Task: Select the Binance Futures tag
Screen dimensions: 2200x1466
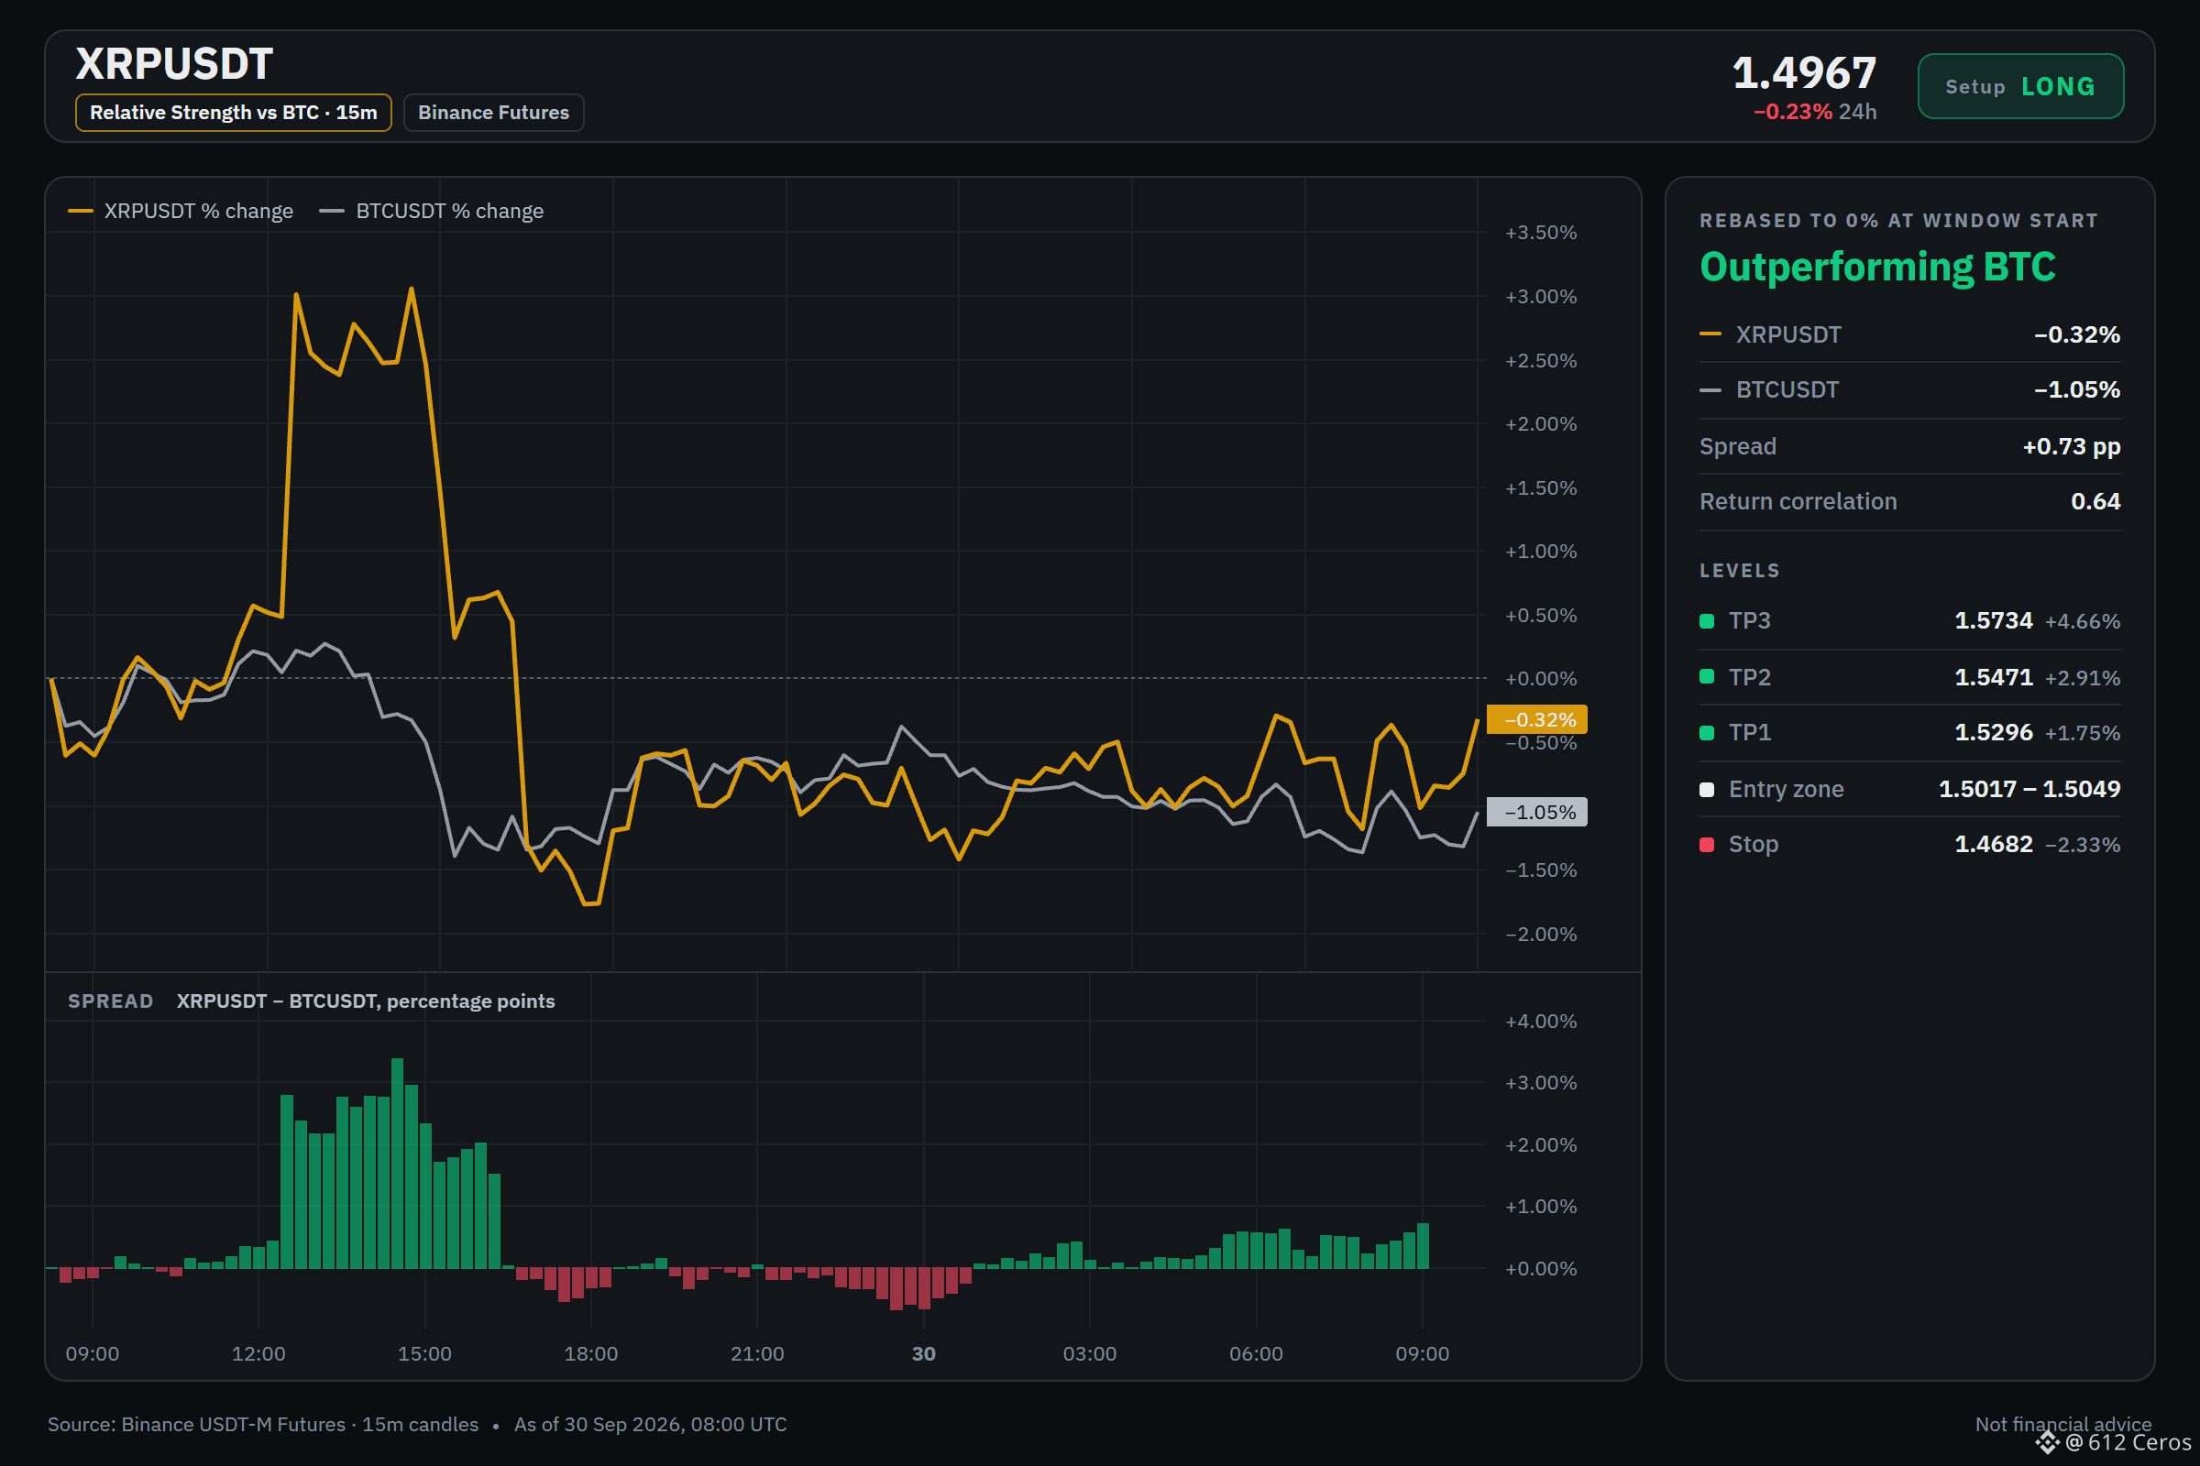Action: (x=493, y=112)
